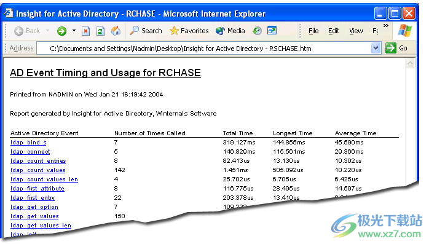Open the Search pane

(146, 31)
